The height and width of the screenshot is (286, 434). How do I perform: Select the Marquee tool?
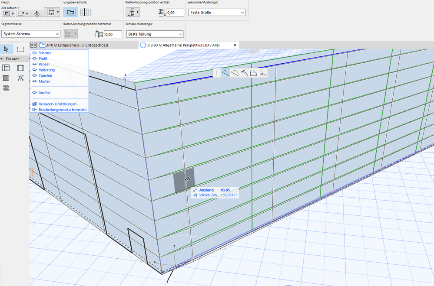tap(20, 49)
